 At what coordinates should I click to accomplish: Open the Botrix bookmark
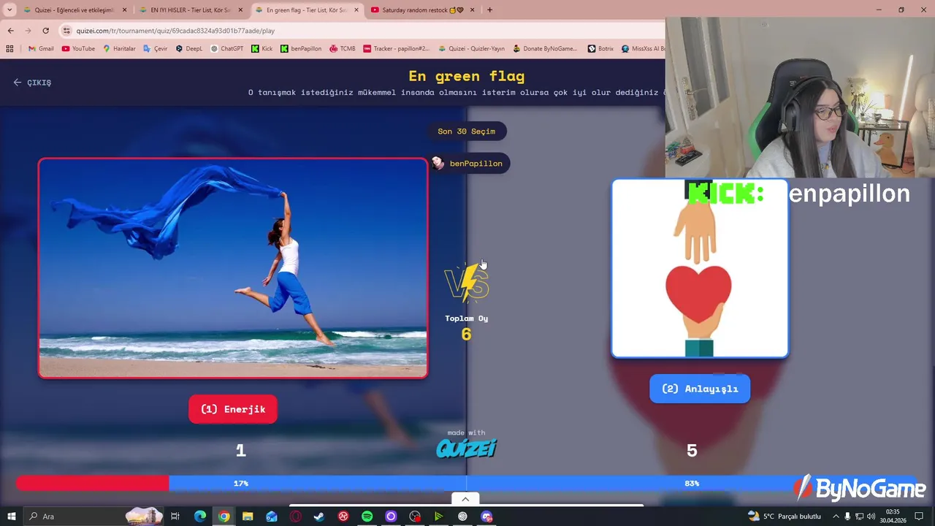pos(600,49)
